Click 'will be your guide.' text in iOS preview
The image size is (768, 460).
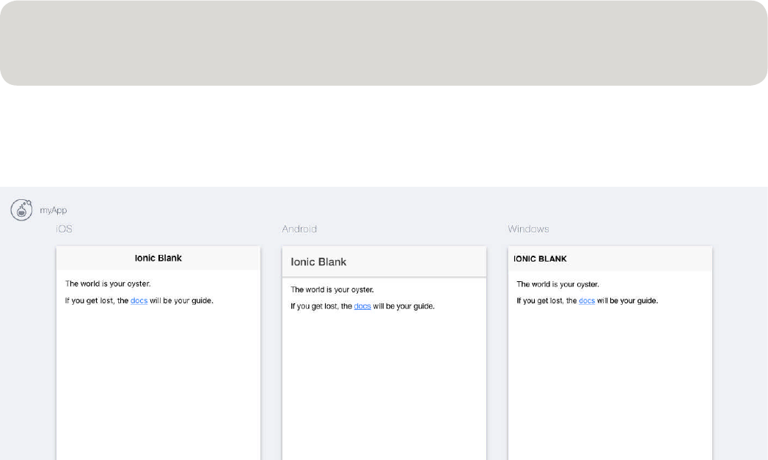[181, 300]
